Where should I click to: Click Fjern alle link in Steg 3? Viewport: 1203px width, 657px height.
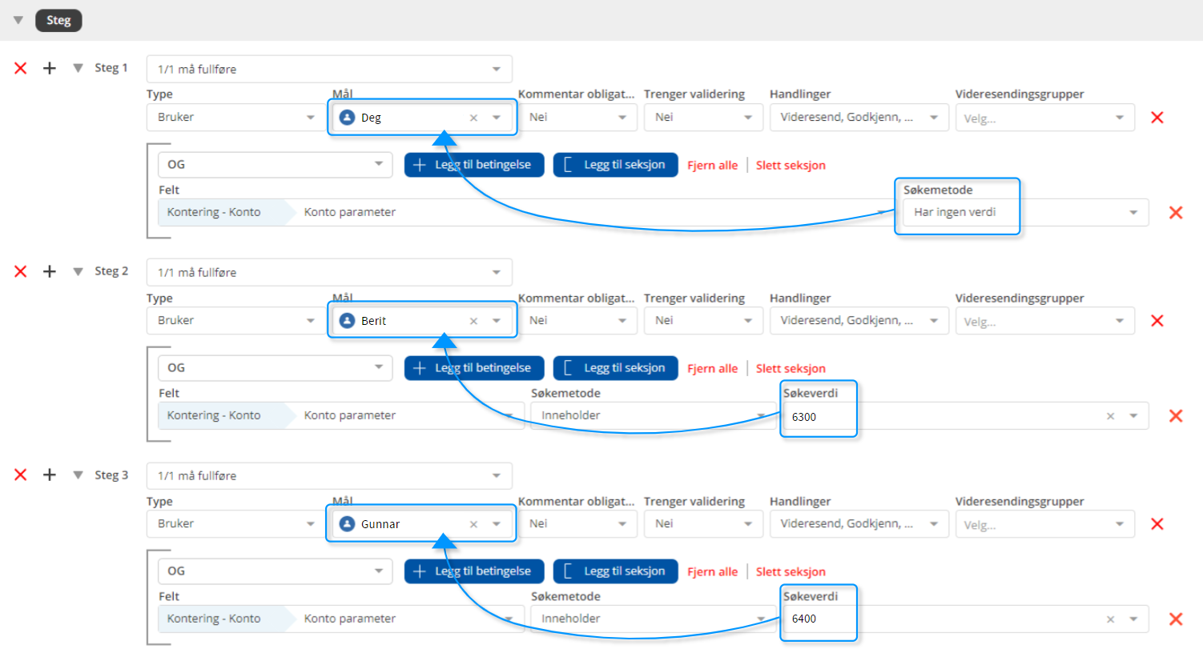tap(712, 572)
